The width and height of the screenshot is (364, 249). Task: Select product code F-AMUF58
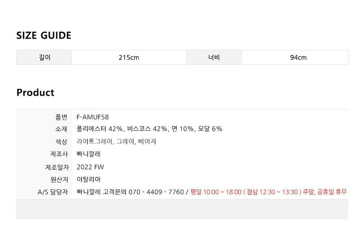pyautogui.click(x=92, y=117)
